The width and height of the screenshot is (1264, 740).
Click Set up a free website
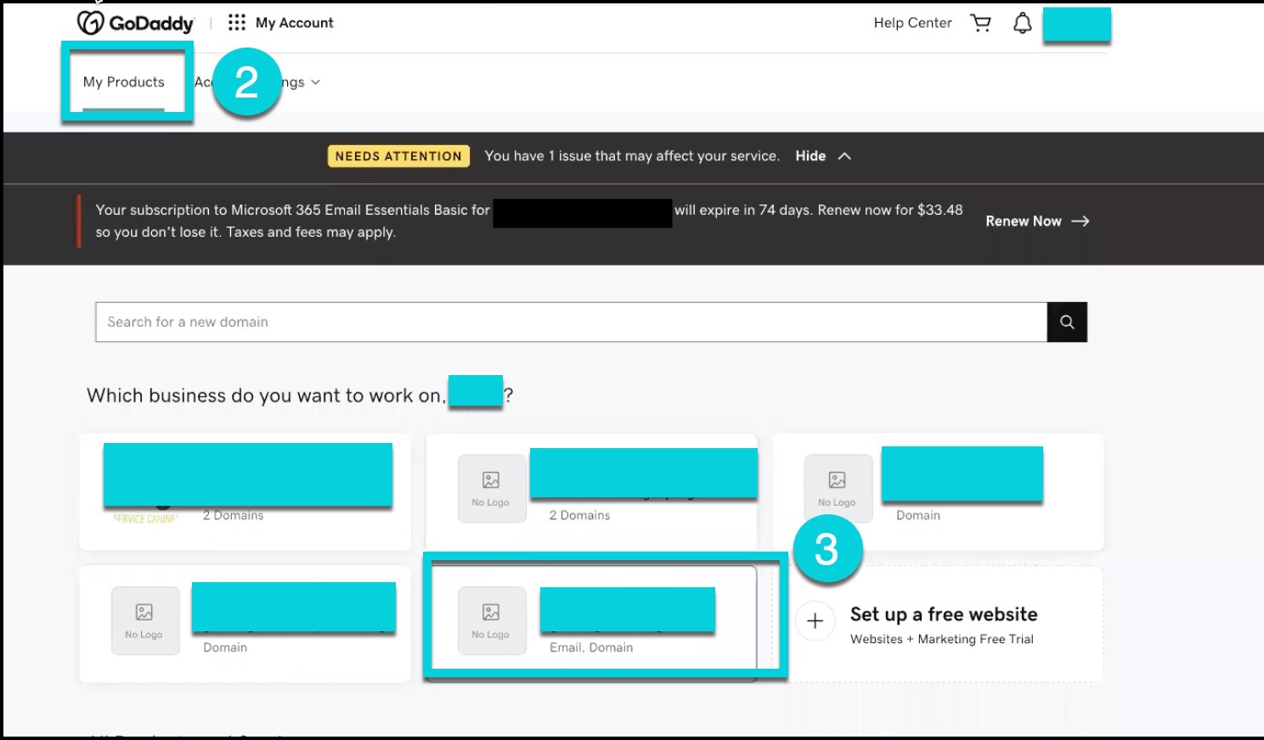click(x=943, y=614)
